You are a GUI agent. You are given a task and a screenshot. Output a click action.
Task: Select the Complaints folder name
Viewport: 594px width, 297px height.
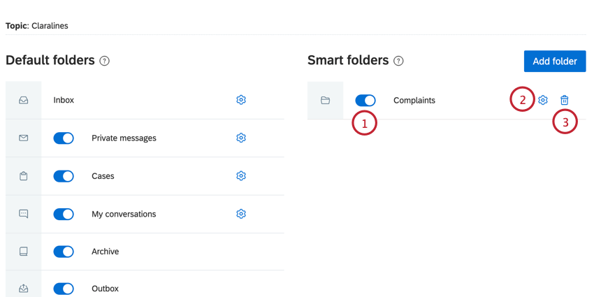tap(414, 101)
